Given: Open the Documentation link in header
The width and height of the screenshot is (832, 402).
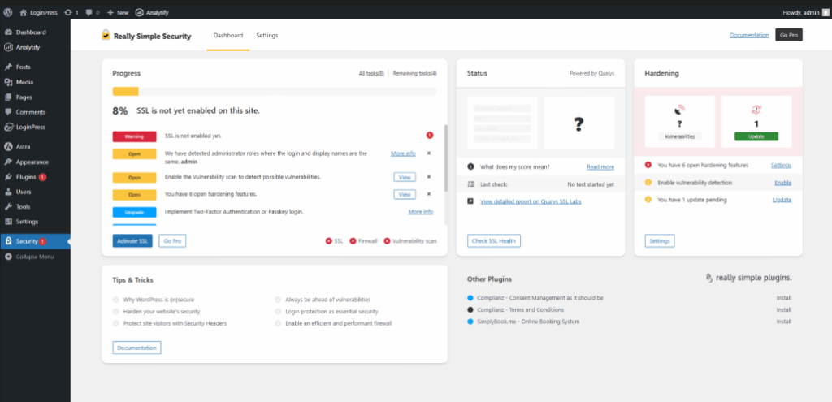Looking at the screenshot, I should point(748,35).
